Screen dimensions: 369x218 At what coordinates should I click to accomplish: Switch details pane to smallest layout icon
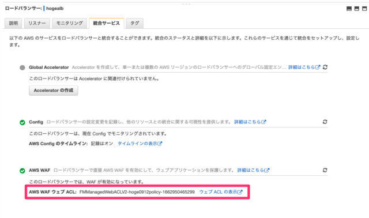349,9
